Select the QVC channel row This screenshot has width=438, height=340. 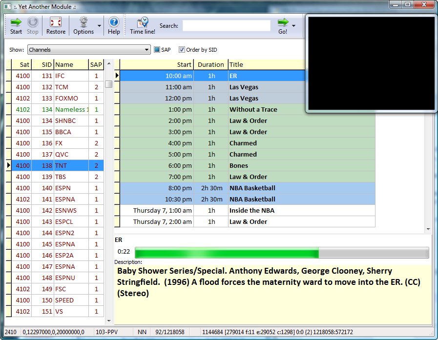pos(58,154)
